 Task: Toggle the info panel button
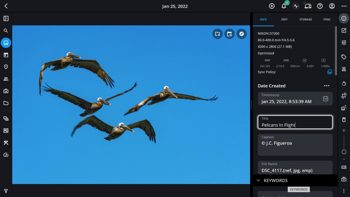click(344, 19)
